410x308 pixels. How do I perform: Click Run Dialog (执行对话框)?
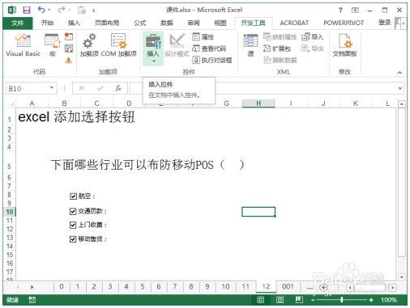(x=212, y=60)
